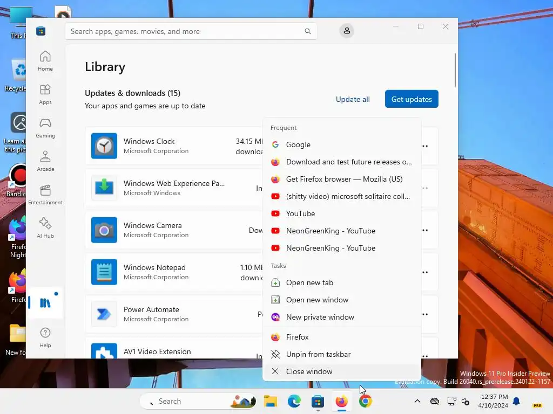
Task: Open Microsoft Edge from taskbar
Action: click(x=294, y=401)
